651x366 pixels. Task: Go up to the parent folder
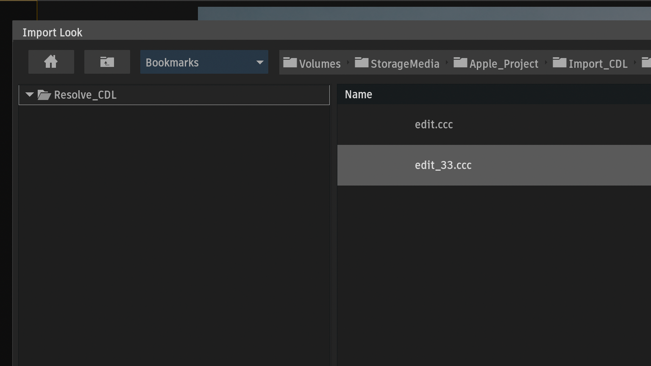click(107, 62)
